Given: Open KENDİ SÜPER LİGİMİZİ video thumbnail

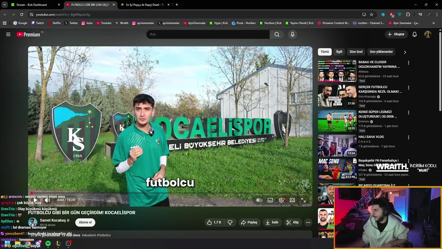Looking at the screenshot, I should pyautogui.click(x=337, y=120).
